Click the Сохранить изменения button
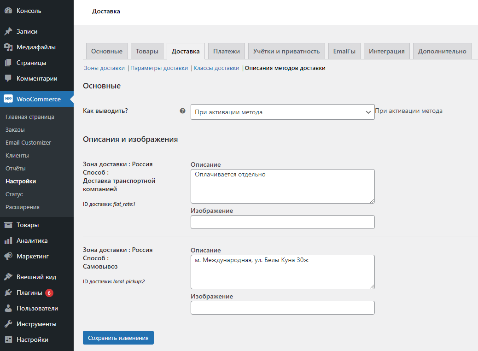 (118, 338)
